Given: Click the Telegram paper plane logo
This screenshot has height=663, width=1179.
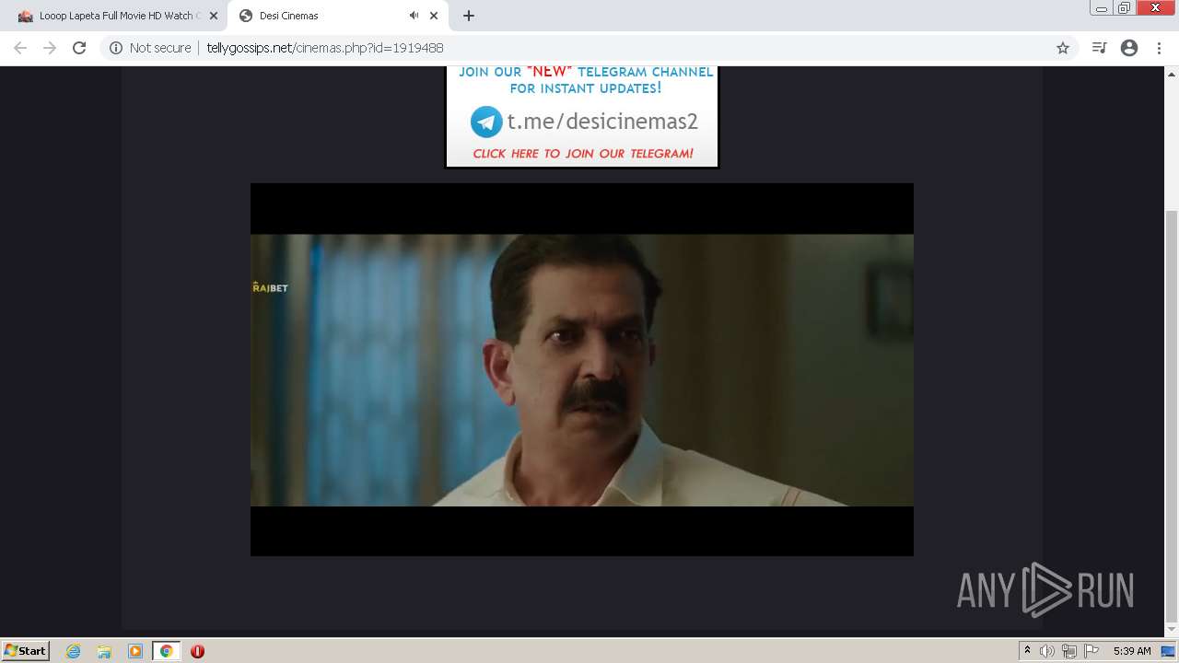Looking at the screenshot, I should pos(486,122).
